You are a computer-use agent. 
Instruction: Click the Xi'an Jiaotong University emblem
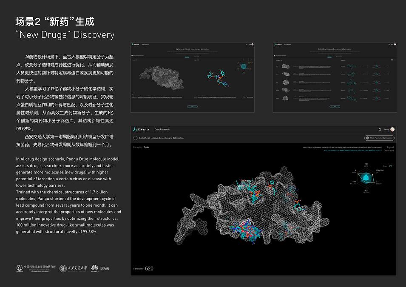[x=65, y=268]
